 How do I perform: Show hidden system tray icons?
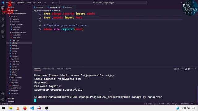tap(182, 108)
